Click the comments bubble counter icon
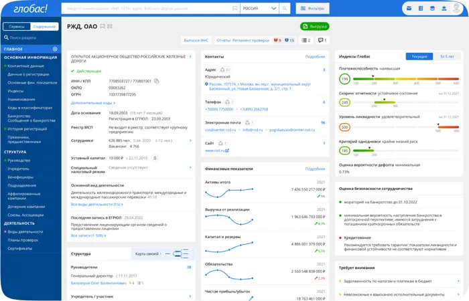 pyautogui.click(x=322, y=40)
